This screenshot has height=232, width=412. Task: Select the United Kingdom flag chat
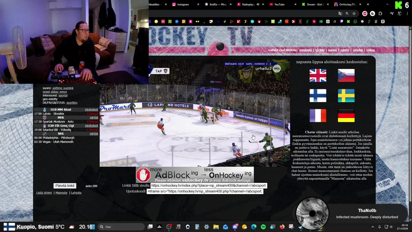click(318, 75)
